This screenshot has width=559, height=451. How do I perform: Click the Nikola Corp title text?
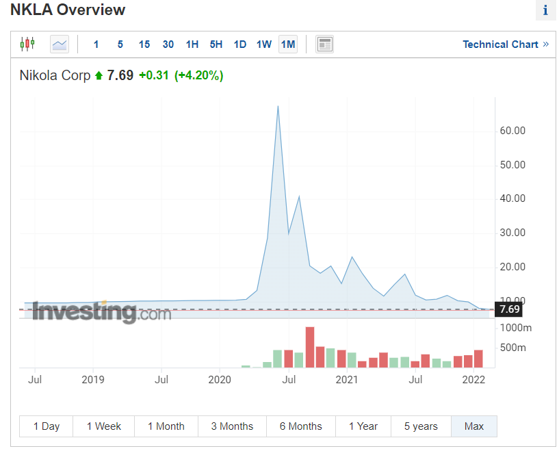pos(55,75)
